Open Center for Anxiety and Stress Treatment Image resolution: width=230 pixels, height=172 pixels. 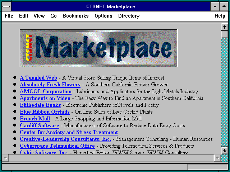69,132
